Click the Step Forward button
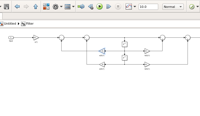The image size is (200, 116). pyautogui.click(x=109, y=7)
